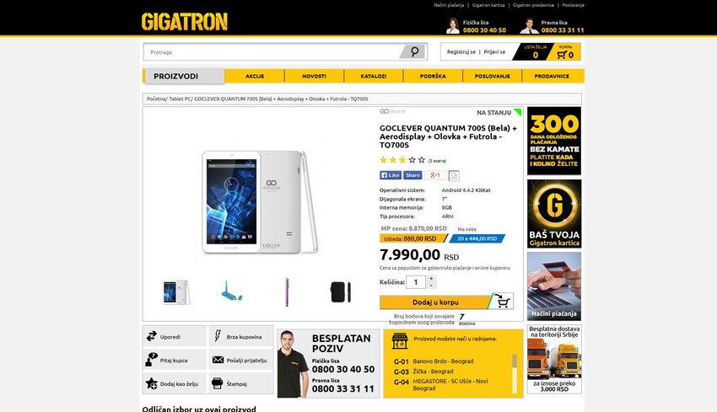Click the Dodaj kao želju star icon
Viewport: 717px width, 412px height.
[151, 383]
